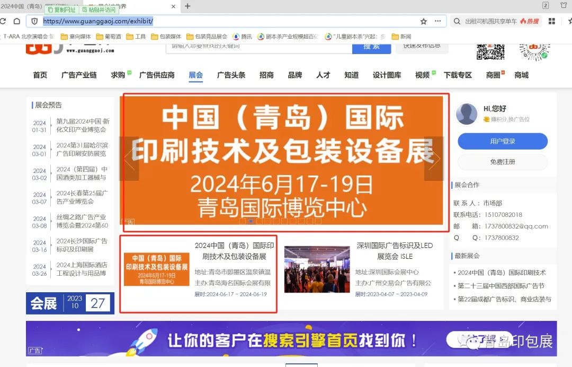The width and height of the screenshot is (572, 367).
Task: Click the 用户登录 button
Action: coord(502,142)
